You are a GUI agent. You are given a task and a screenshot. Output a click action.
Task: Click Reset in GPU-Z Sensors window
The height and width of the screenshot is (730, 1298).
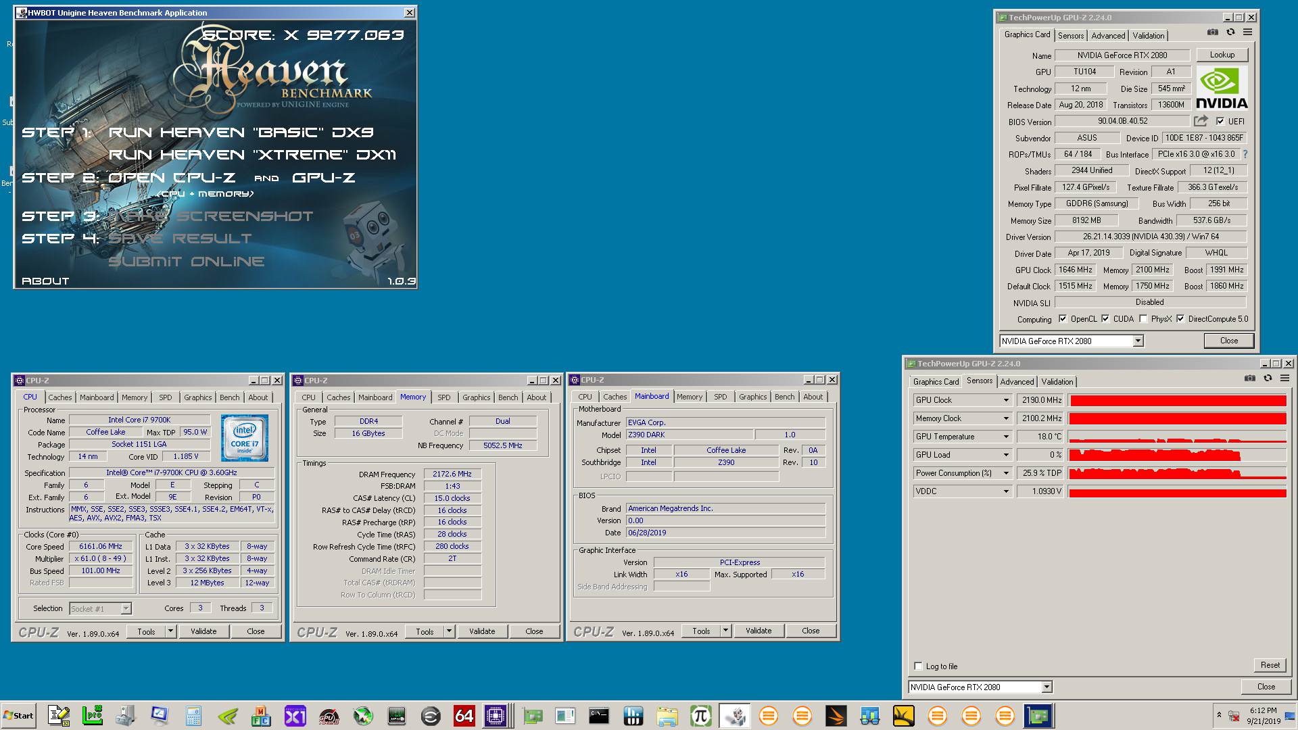[1270, 665]
